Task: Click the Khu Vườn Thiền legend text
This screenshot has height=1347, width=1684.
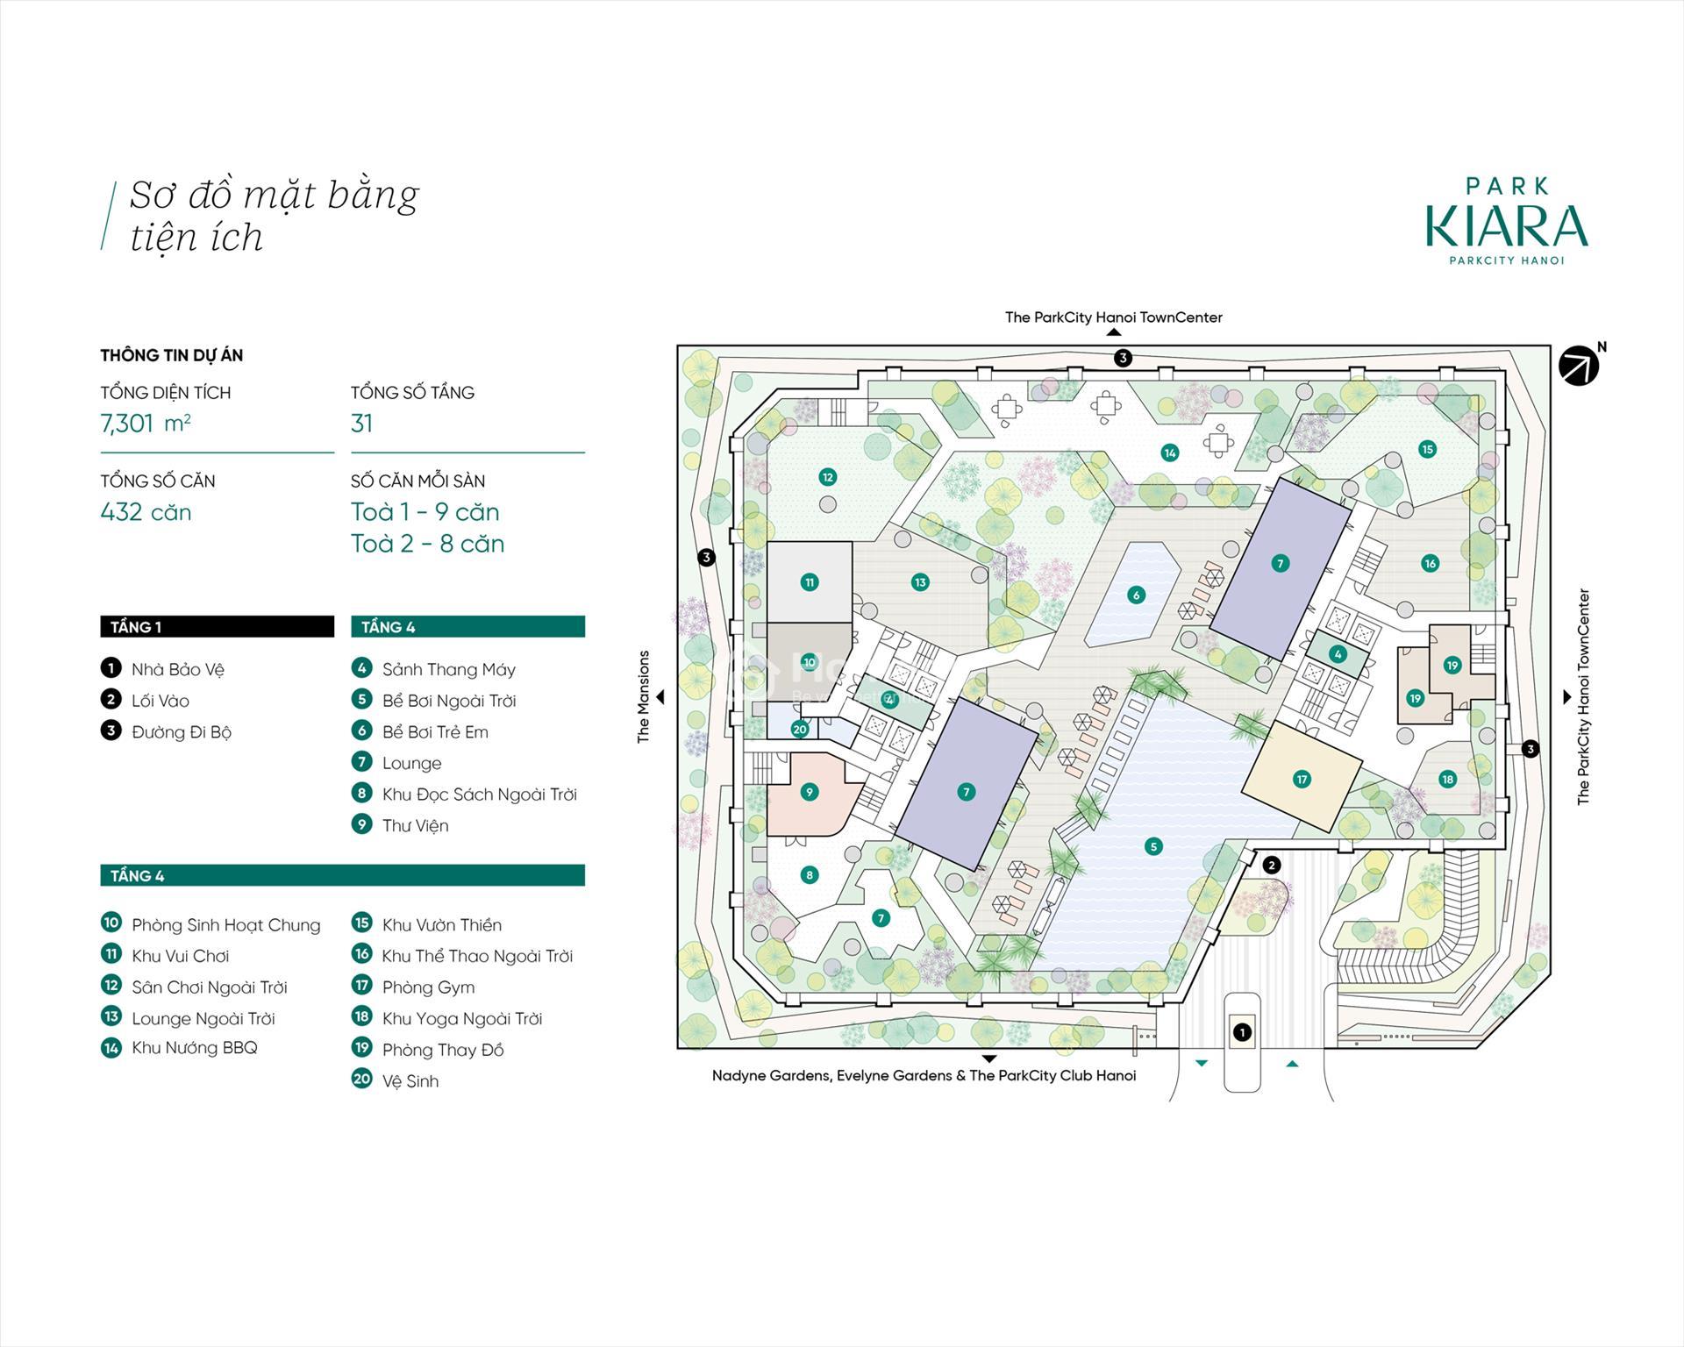Action: point(442,924)
